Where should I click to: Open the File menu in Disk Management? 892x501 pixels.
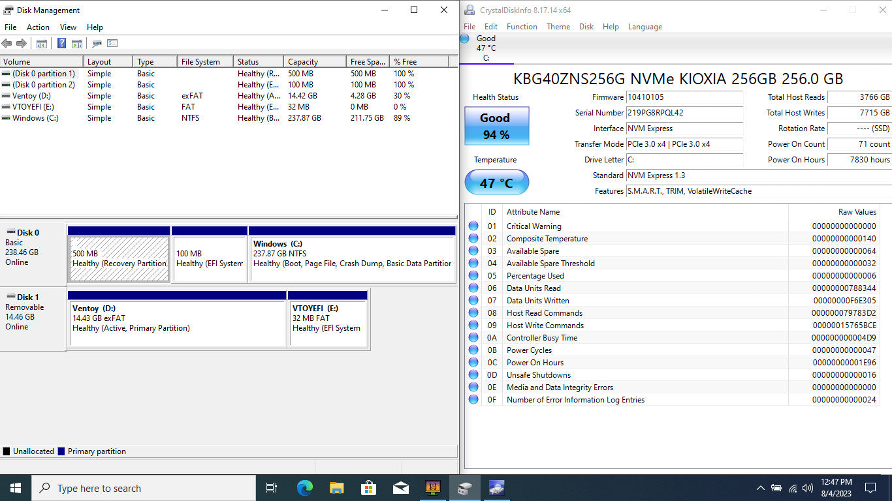[10, 27]
